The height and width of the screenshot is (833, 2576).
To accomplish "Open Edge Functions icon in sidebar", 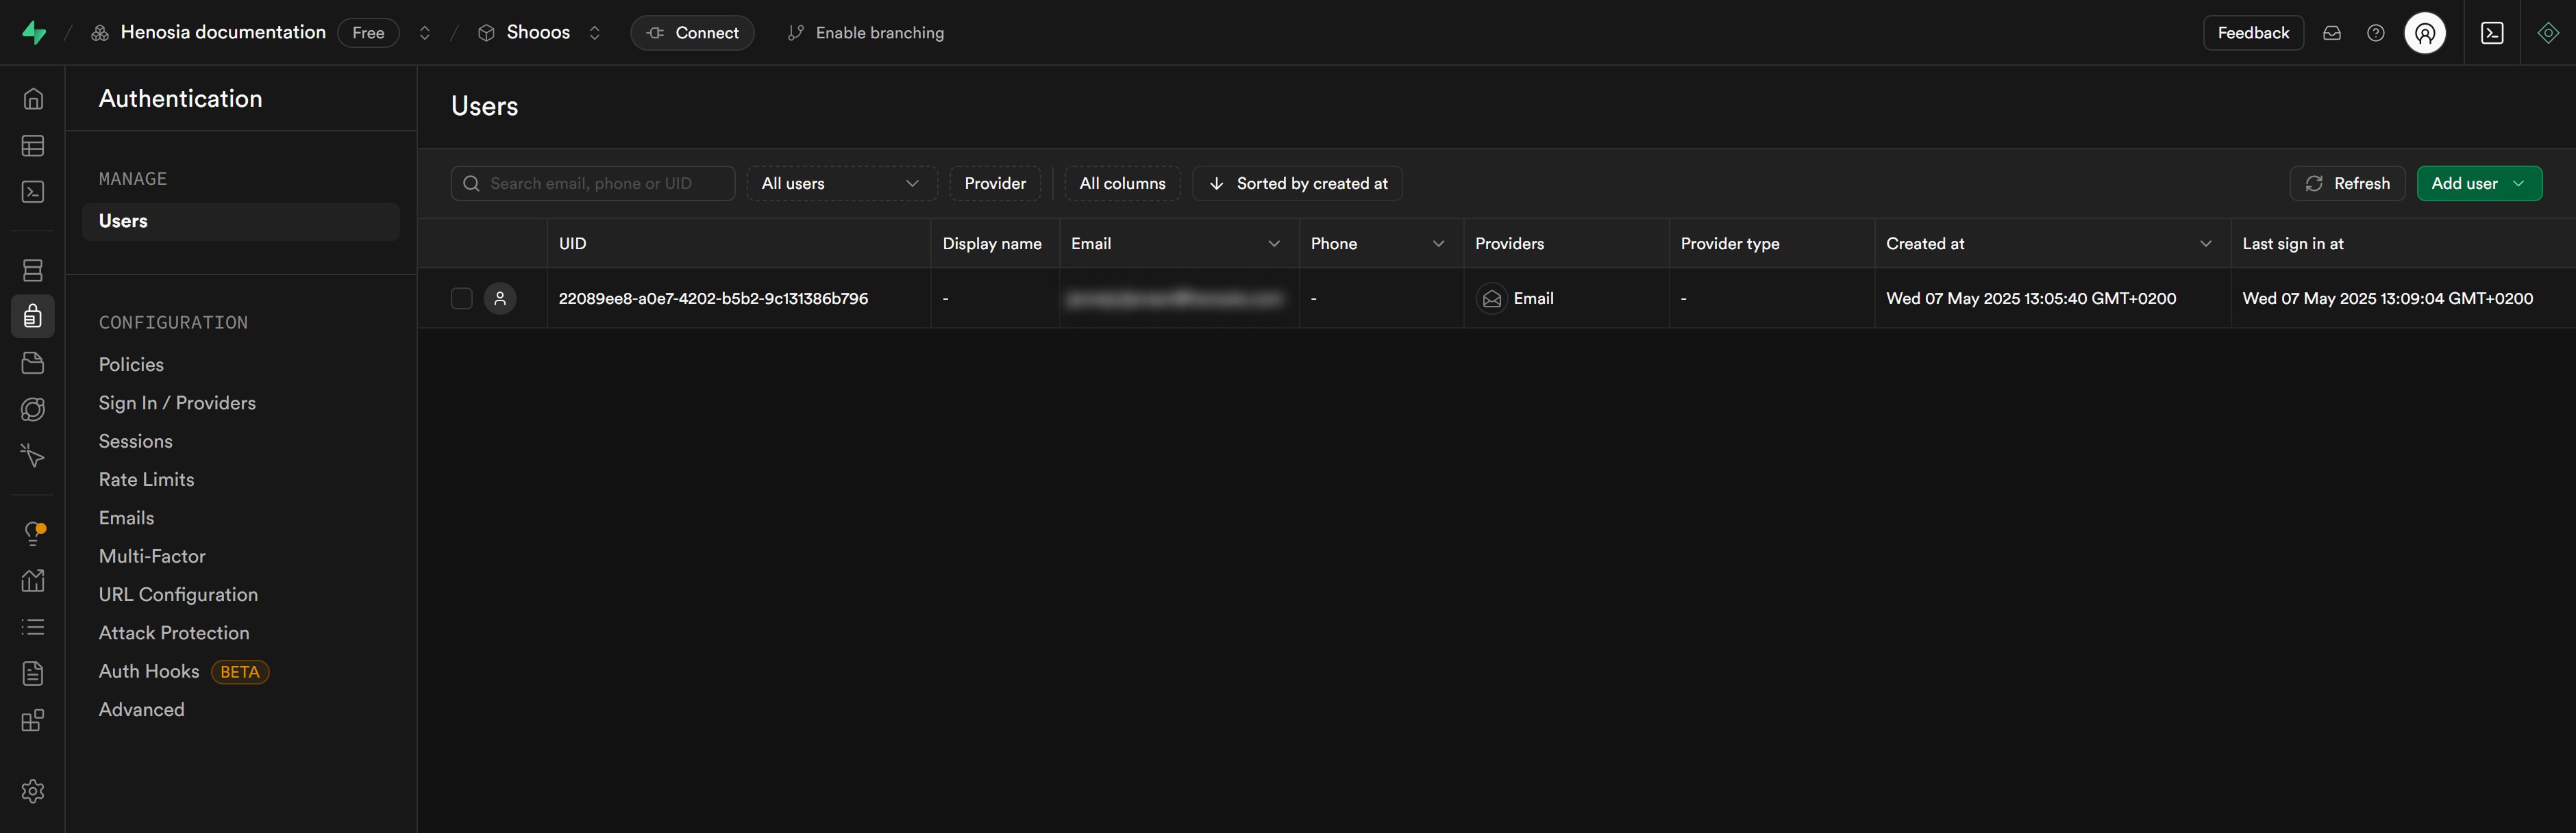I will click(x=33, y=409).
